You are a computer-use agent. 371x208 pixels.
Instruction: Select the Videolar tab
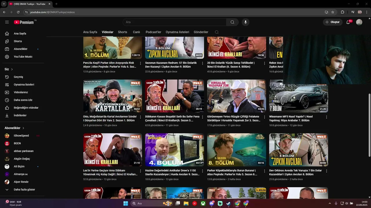click(x=108, y=32)
